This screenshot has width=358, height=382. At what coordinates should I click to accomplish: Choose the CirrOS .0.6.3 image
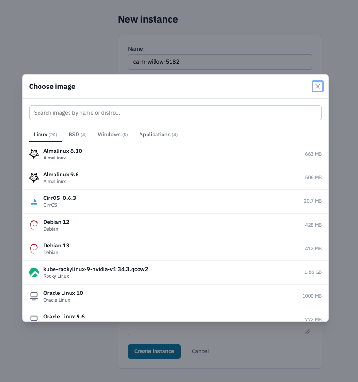click(175, 201)
